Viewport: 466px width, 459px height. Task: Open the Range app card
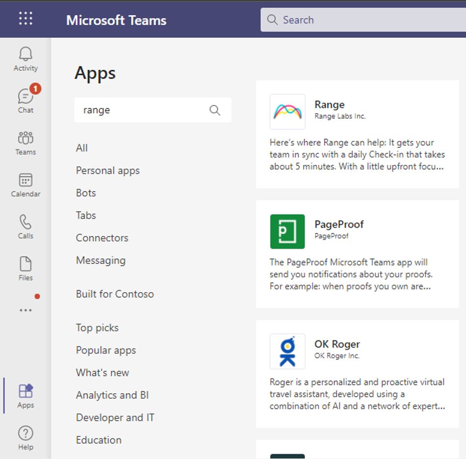point(357,134)
